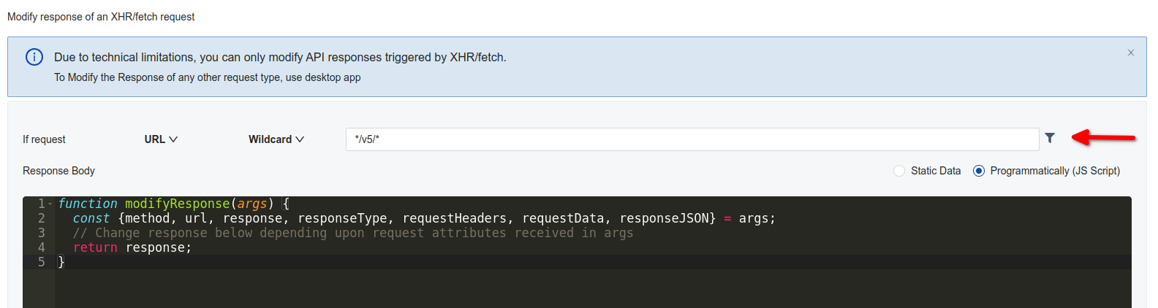The width and height of the screenshot is (1158, 308).
Task: Click the empty code editor area below code
Action: click(x=592, y=289)
